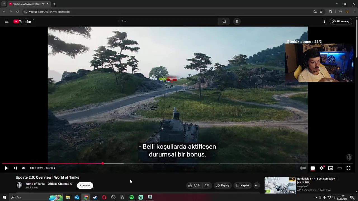
Task: Open options menu for Battlefield 6 suggestion
Action: tap(338, 179)
